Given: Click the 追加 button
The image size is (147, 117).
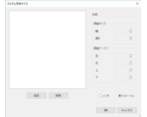Looking at the screenshot, I should (36, 96).
